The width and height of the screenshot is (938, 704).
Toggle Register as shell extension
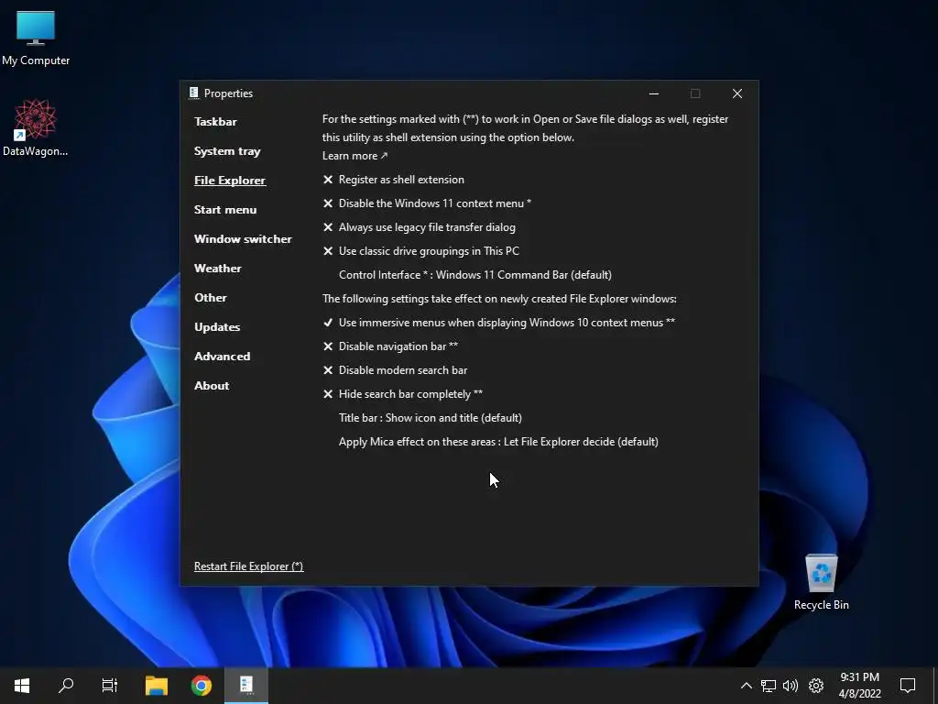(x=394, y=180)
